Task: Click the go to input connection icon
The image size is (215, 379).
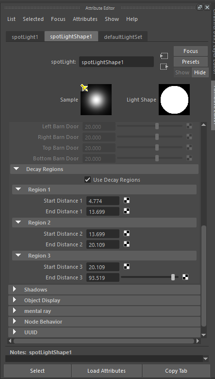Action: point(164,56)
